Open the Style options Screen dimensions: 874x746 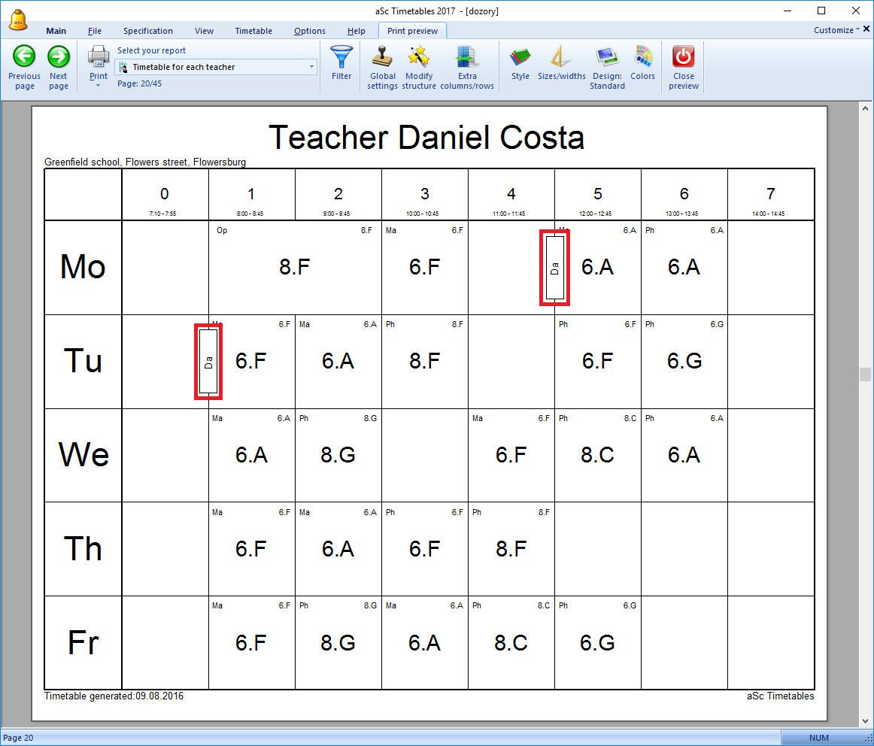click(520, 57)
